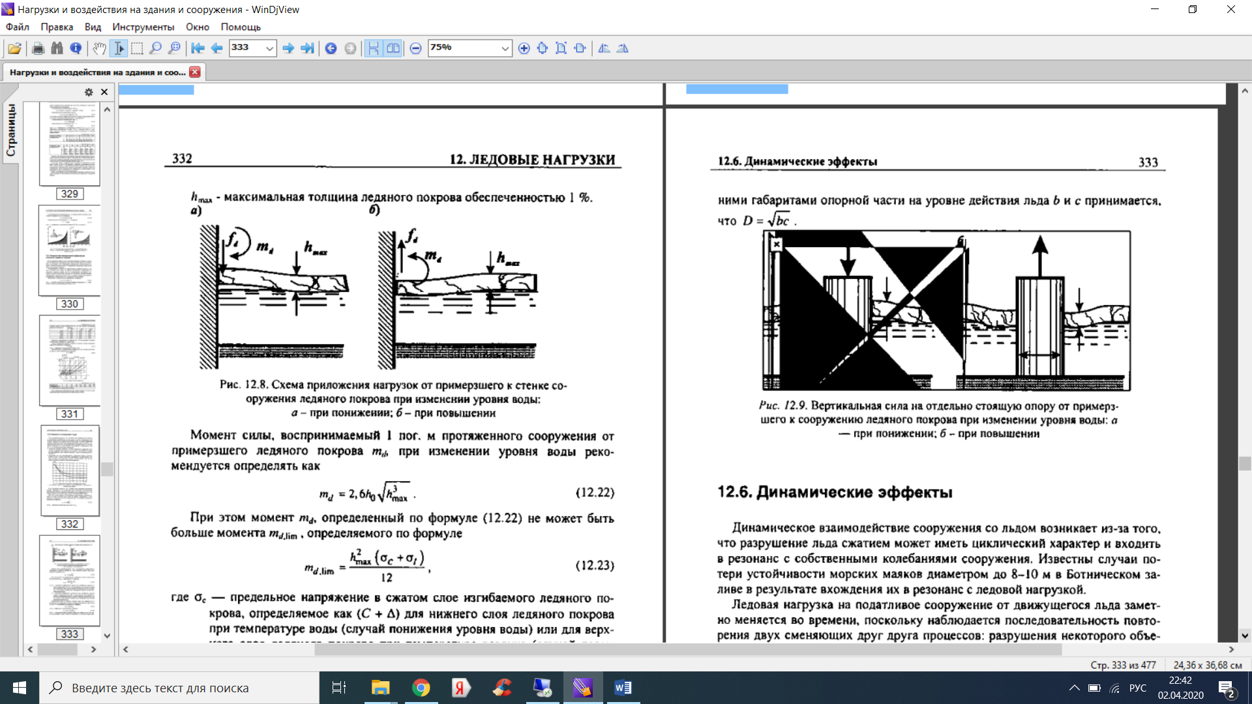This screenshot has height=704, width=1252.
Task: Select page 331 thumbnail
Action: coord(70,360)
